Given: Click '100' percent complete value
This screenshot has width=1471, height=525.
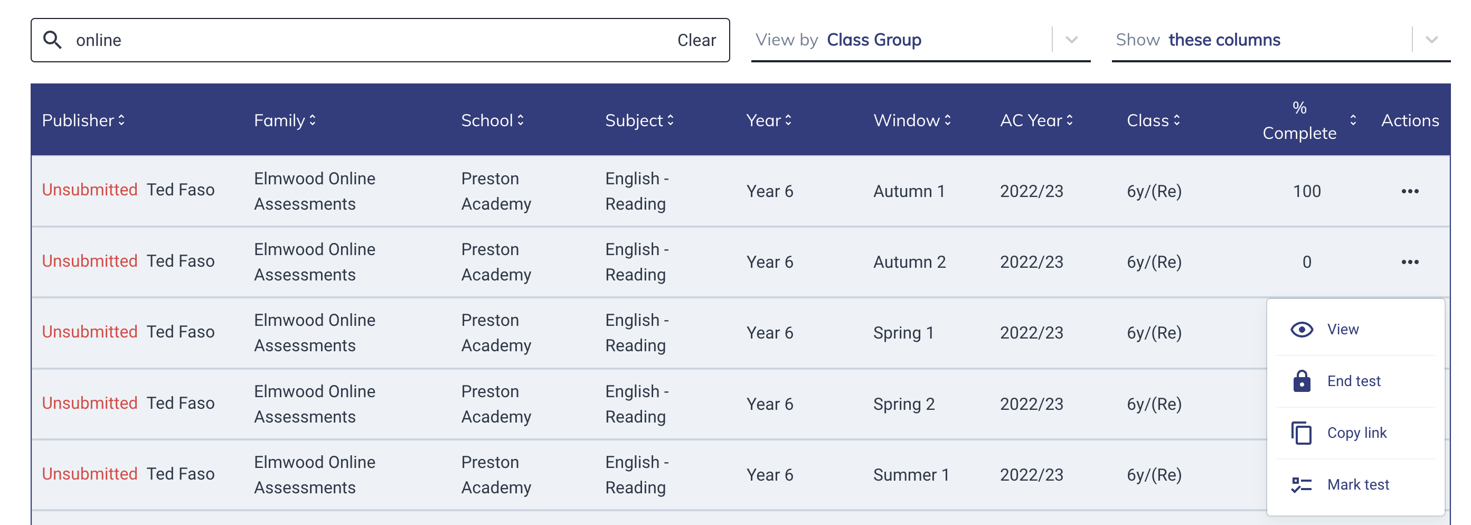Looking at the screenshot, I should (x=1307, y=191).
